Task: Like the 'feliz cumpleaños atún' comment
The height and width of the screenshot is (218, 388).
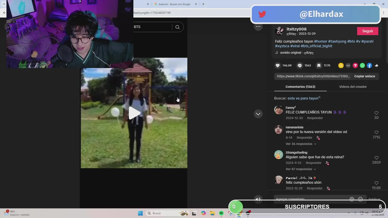Action: pos(376,183)
